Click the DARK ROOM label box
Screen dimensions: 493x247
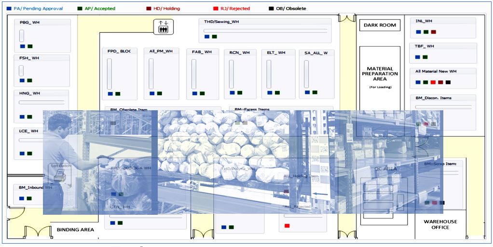coord(380,25)
